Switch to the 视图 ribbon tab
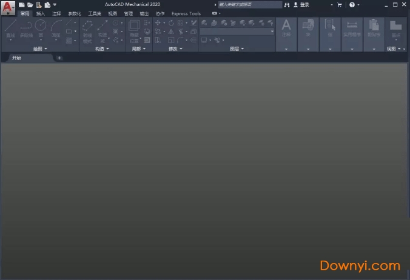The width and height of the screenshot is (410, 280). coord(112,13)
